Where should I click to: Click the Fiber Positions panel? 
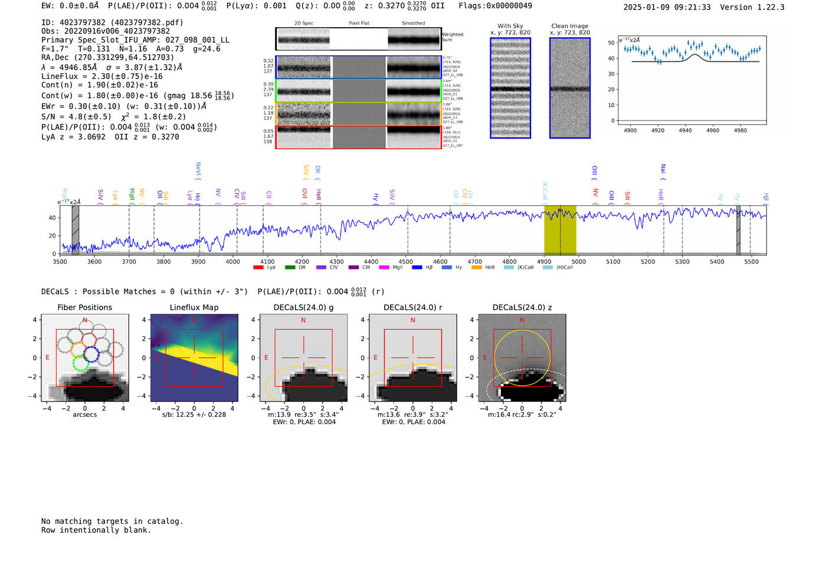click(x=85, y=358)
